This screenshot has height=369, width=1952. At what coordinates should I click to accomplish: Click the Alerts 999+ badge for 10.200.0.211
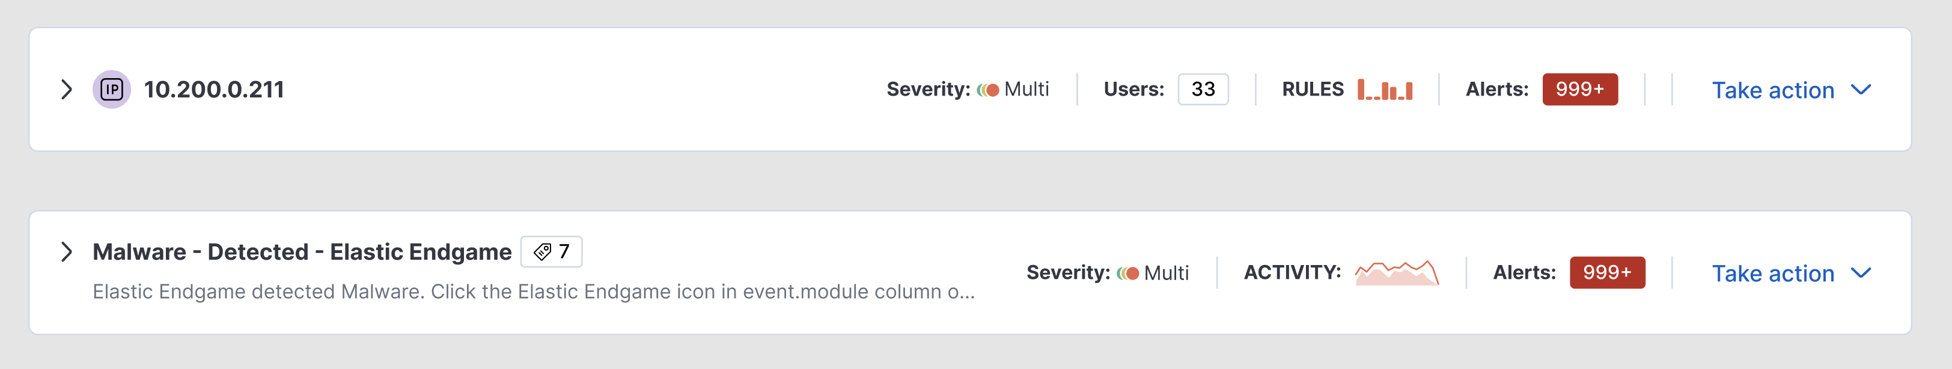point(1580,89)
